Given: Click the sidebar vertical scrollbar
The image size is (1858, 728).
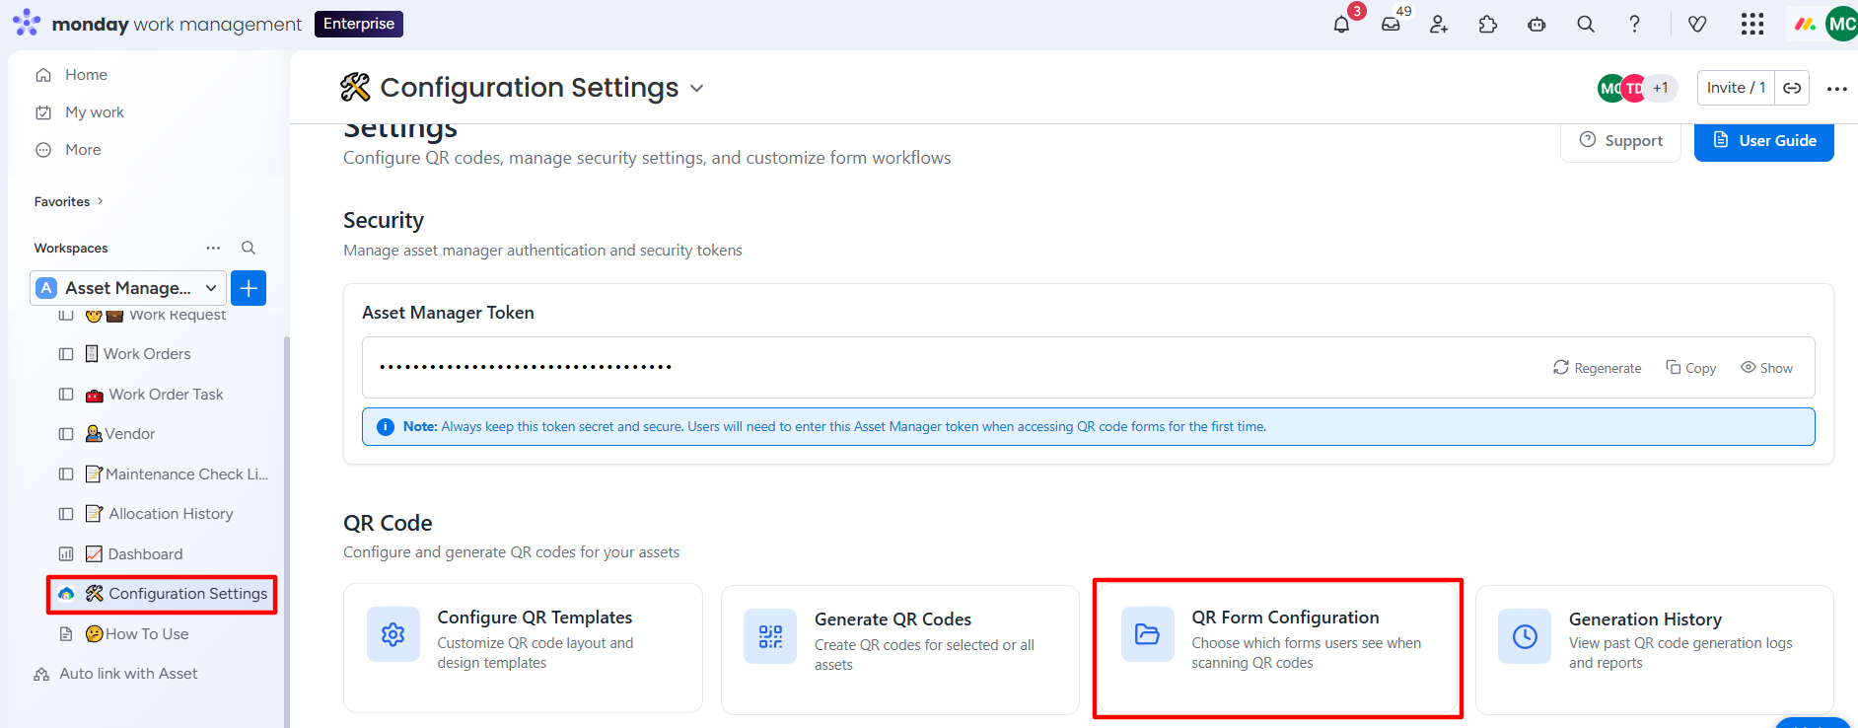Looking at the screenshot, I should 286,533.
